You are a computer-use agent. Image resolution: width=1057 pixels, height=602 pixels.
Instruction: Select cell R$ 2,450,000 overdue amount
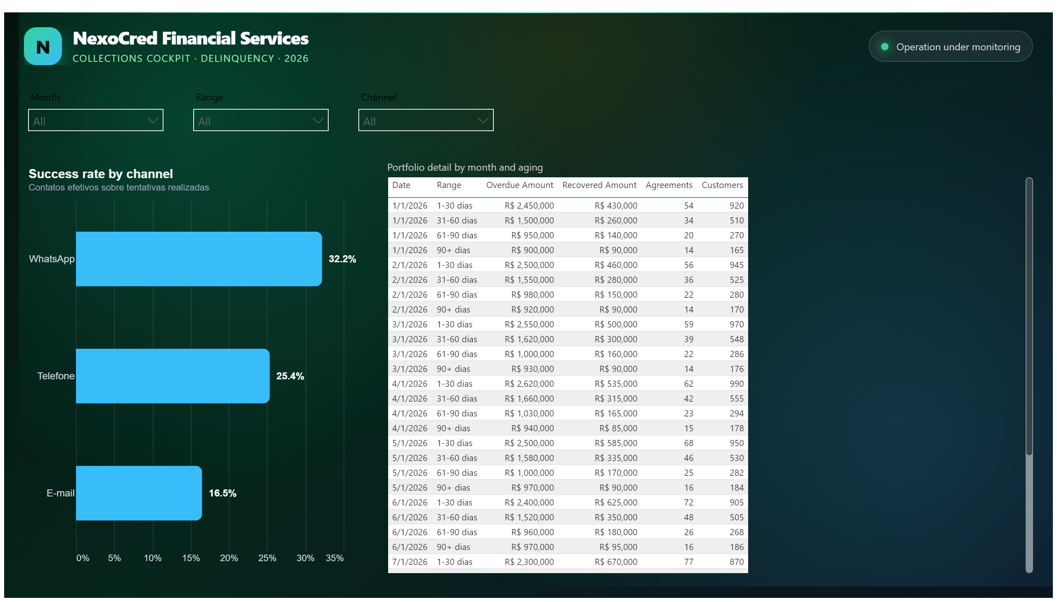coord(529,205)
